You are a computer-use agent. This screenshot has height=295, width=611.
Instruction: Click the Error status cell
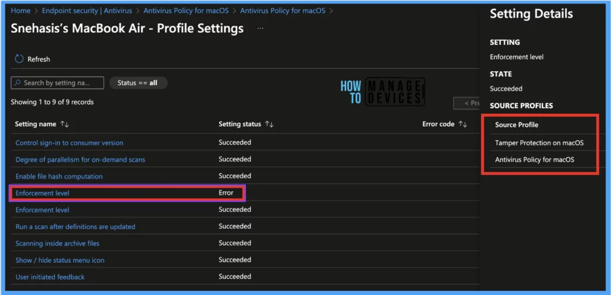click(226, 193)
